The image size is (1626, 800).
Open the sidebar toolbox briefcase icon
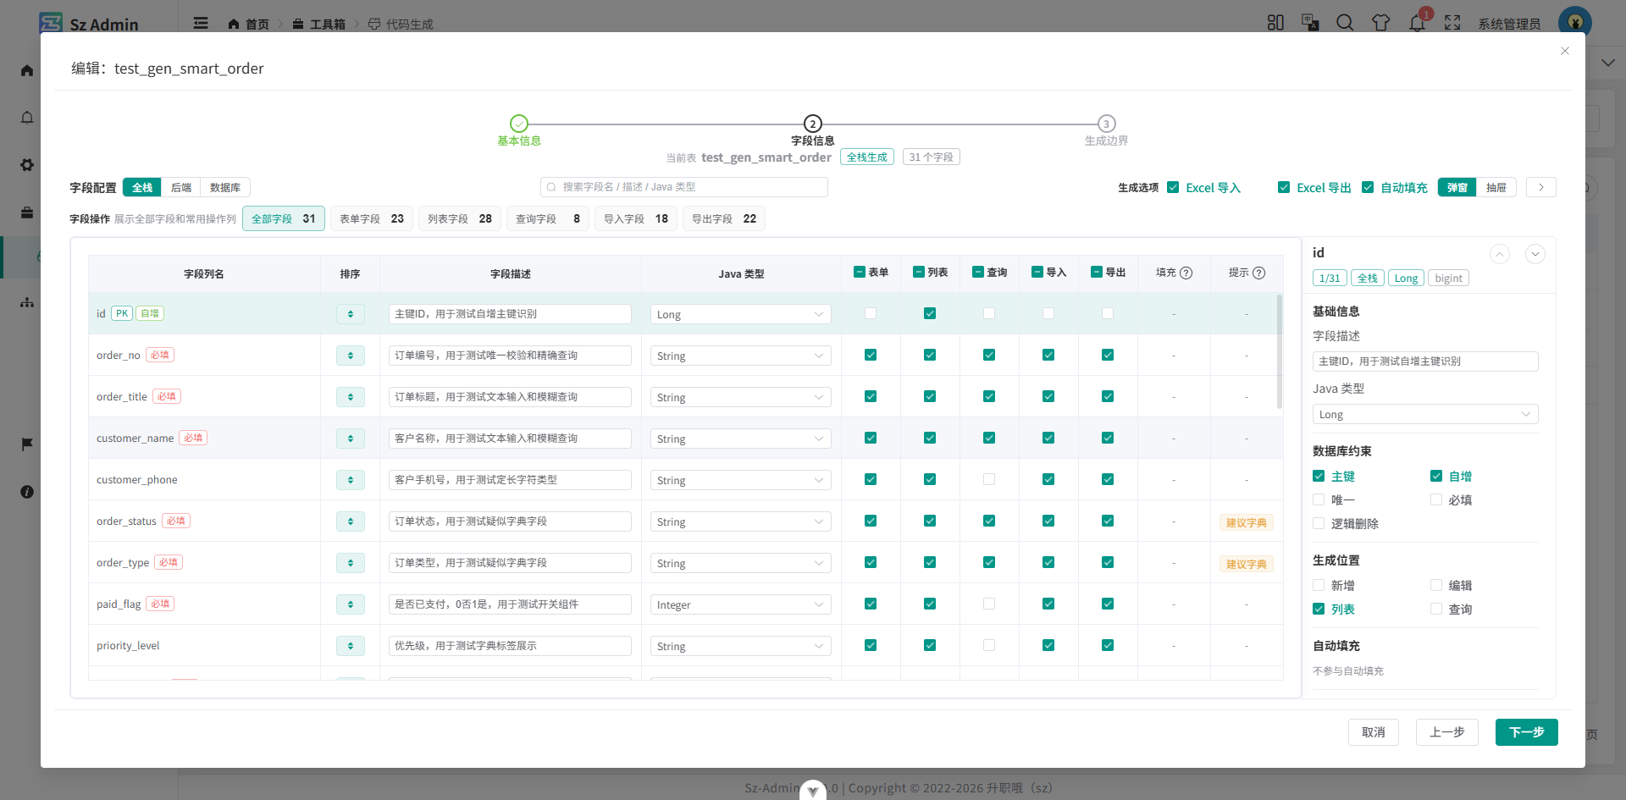27,212
